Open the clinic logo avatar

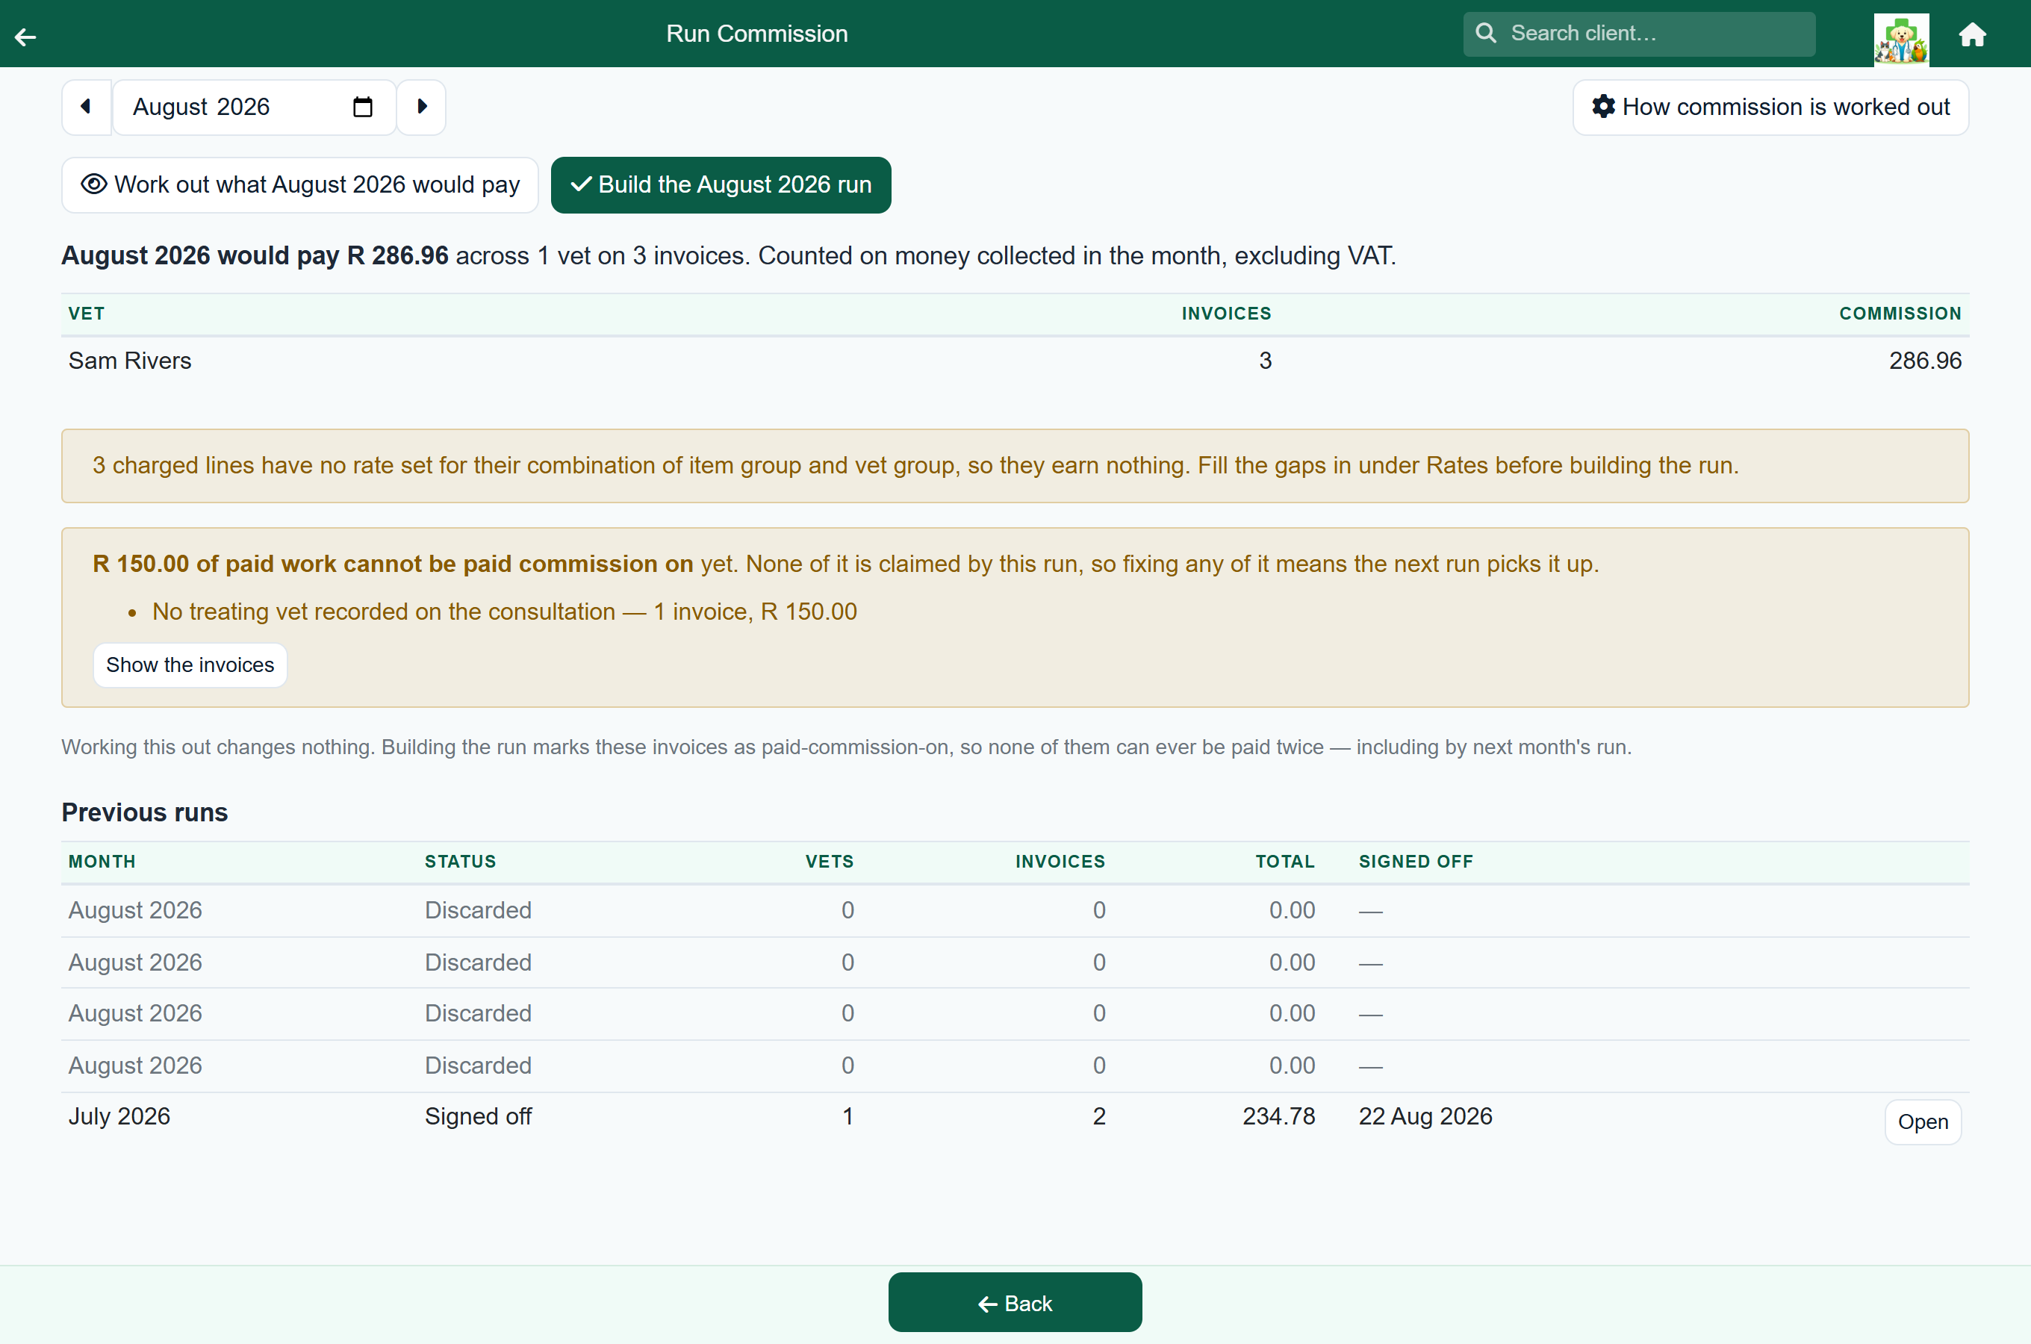[1901, 39]
